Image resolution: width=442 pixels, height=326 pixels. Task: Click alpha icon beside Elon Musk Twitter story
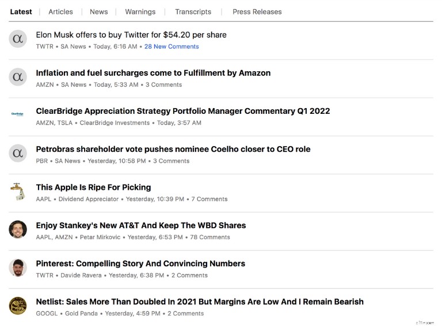18,39
